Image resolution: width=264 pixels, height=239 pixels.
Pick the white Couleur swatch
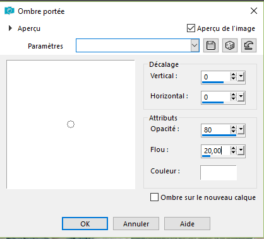[x=219, y=173]
